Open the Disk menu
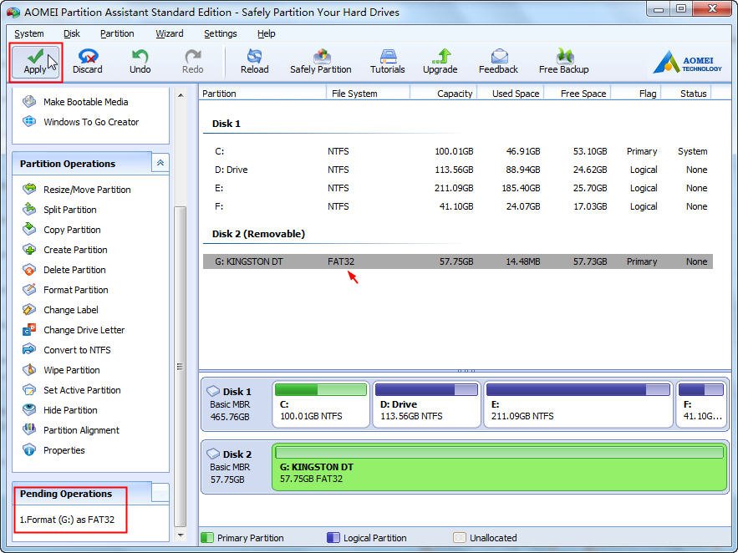738x553 pixels. coord(72,33)
